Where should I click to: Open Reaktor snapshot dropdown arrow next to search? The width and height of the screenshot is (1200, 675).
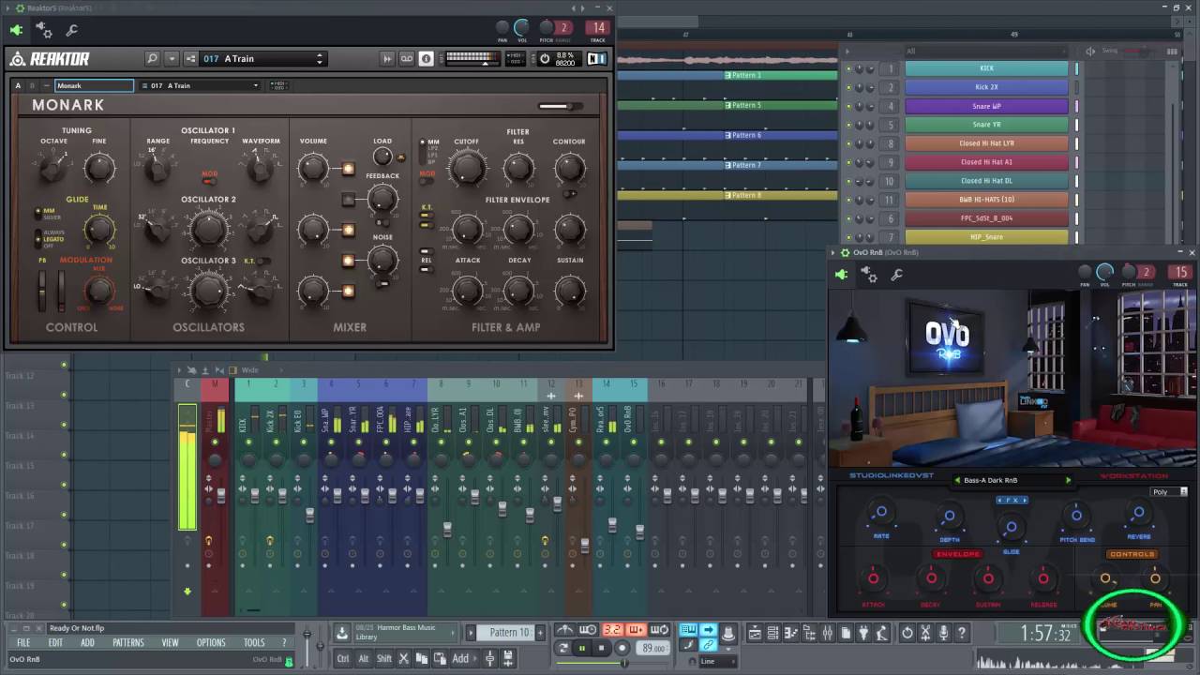click(172, 58)
